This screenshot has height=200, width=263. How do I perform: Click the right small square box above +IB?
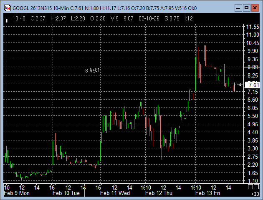257,187
